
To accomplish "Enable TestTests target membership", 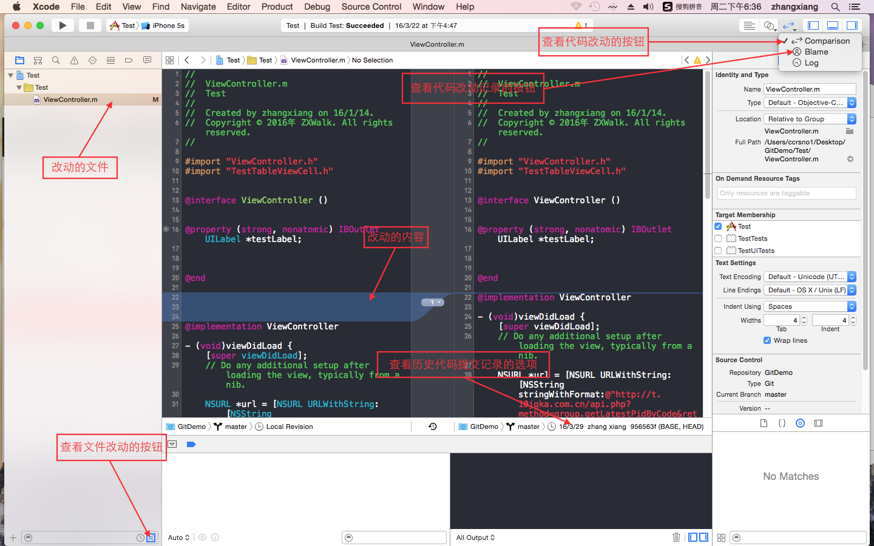I will (x=718, y=238).
